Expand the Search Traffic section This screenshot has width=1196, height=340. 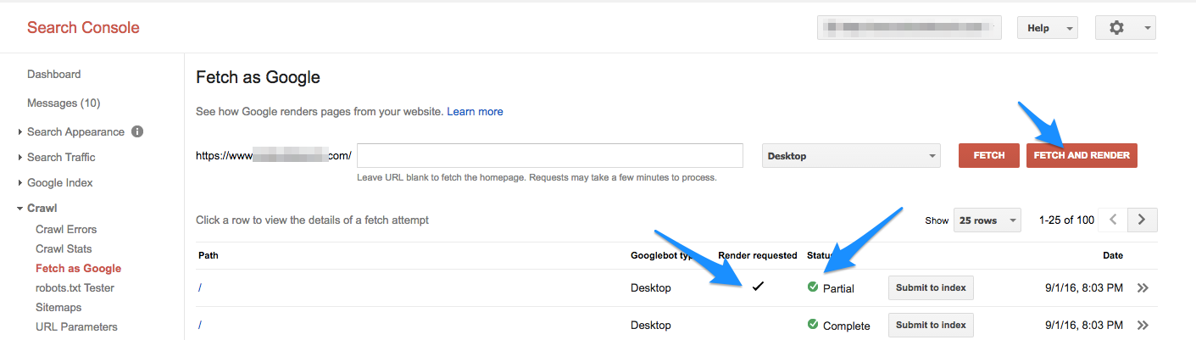click(61, 158)
